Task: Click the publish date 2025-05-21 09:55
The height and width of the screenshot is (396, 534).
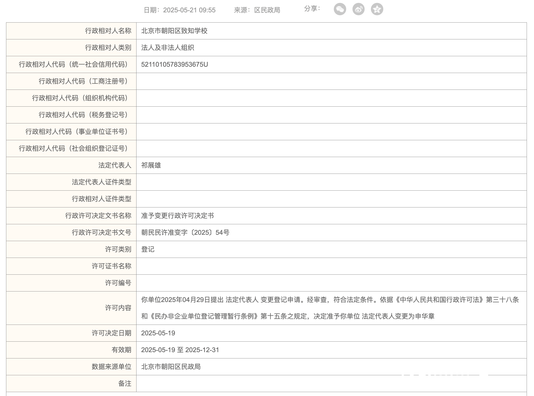Action: (x=189, y=10)
